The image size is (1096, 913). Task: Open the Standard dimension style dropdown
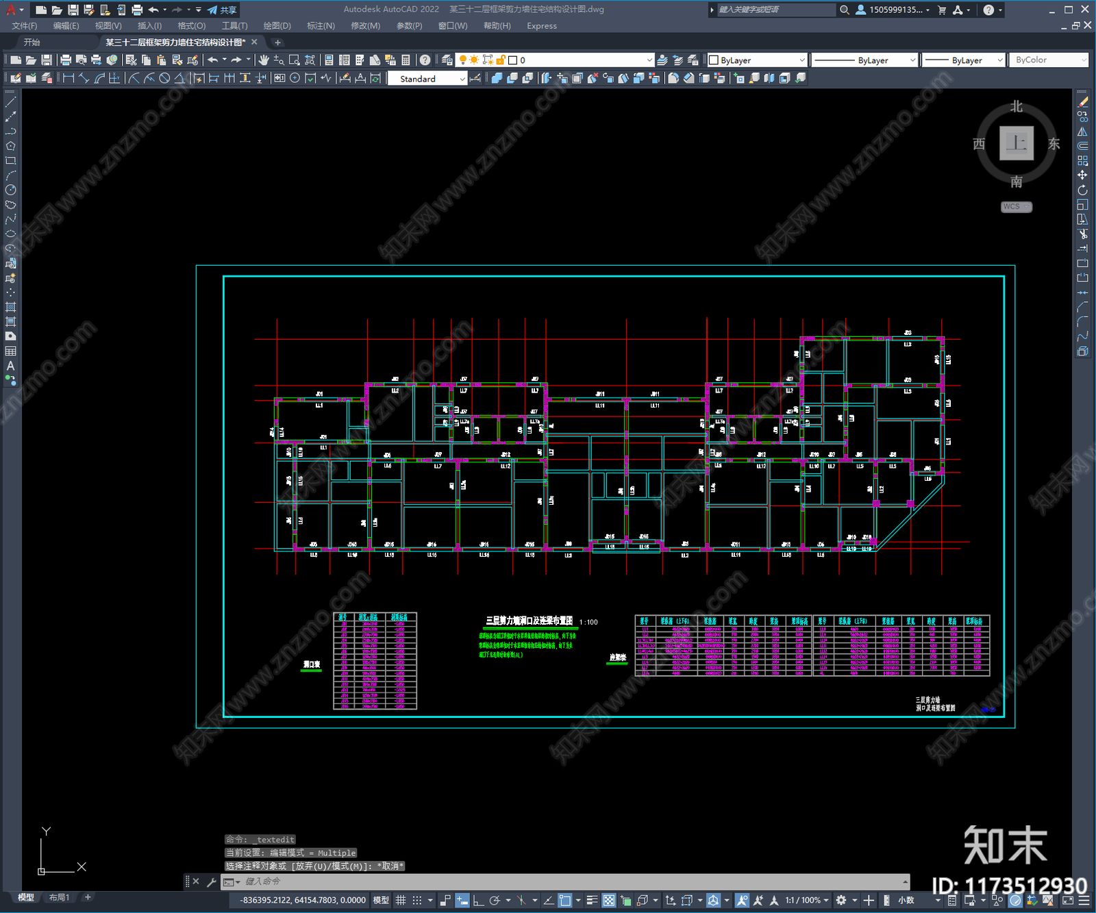click(427, 79)
